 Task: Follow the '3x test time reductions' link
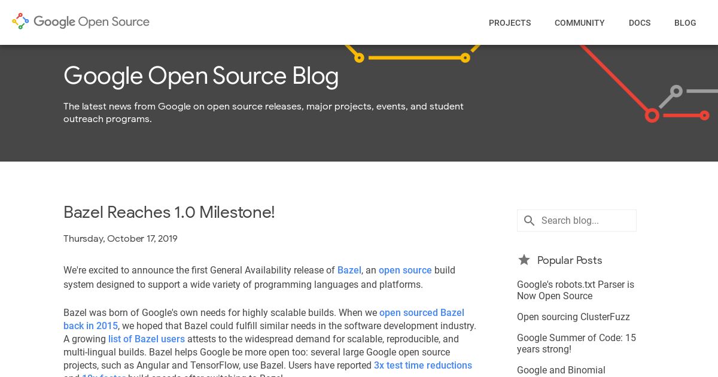[423, 365]
